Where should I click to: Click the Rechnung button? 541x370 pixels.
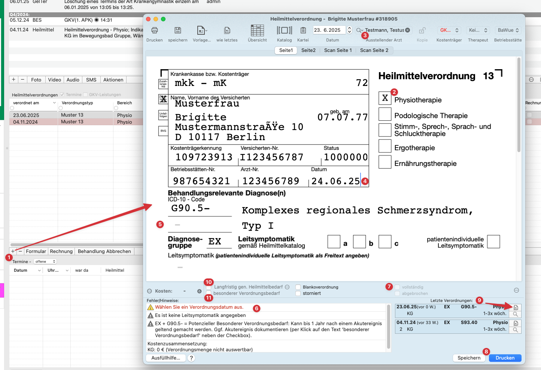[61, 252]
